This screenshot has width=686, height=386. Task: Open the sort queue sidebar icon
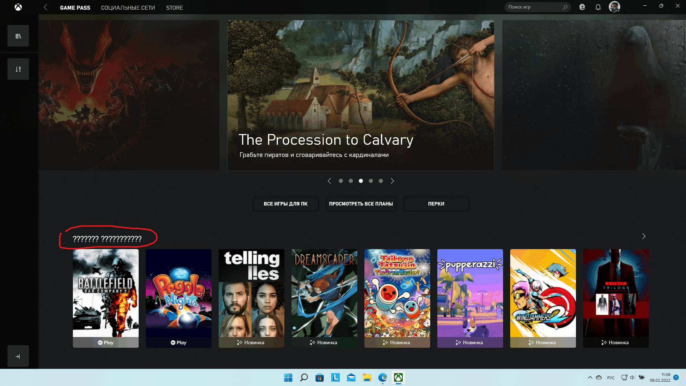[x=18, y=69]
